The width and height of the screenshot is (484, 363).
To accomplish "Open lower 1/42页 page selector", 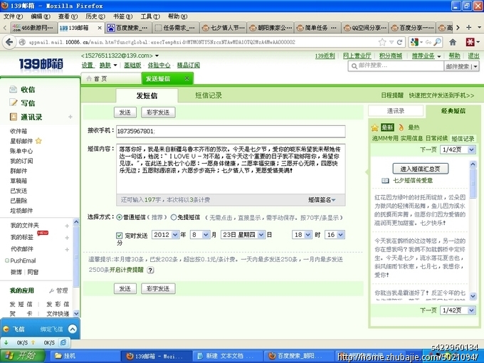I will pyautogui.click(x=458, y=310).
